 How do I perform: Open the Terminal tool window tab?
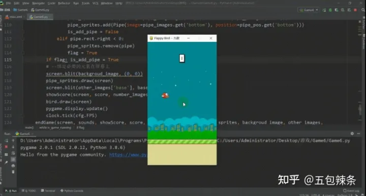pos(48,191)
